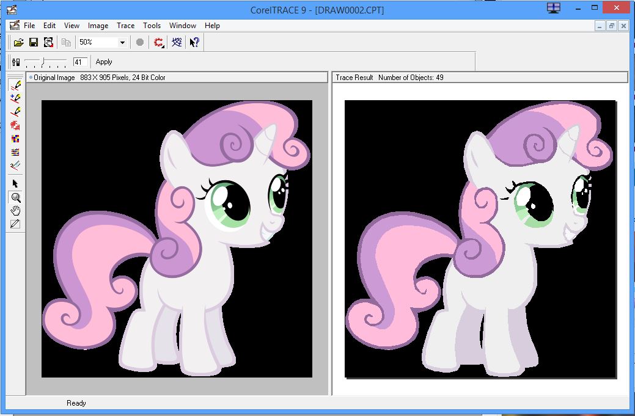Open the 50% zoom level dropdown
Viewport: 635px width, 416px height.
point(122,43)
